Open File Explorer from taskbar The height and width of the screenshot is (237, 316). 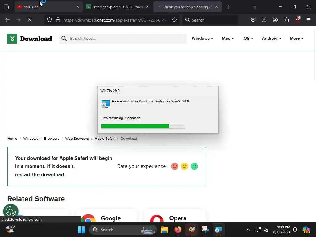point(164,230)
